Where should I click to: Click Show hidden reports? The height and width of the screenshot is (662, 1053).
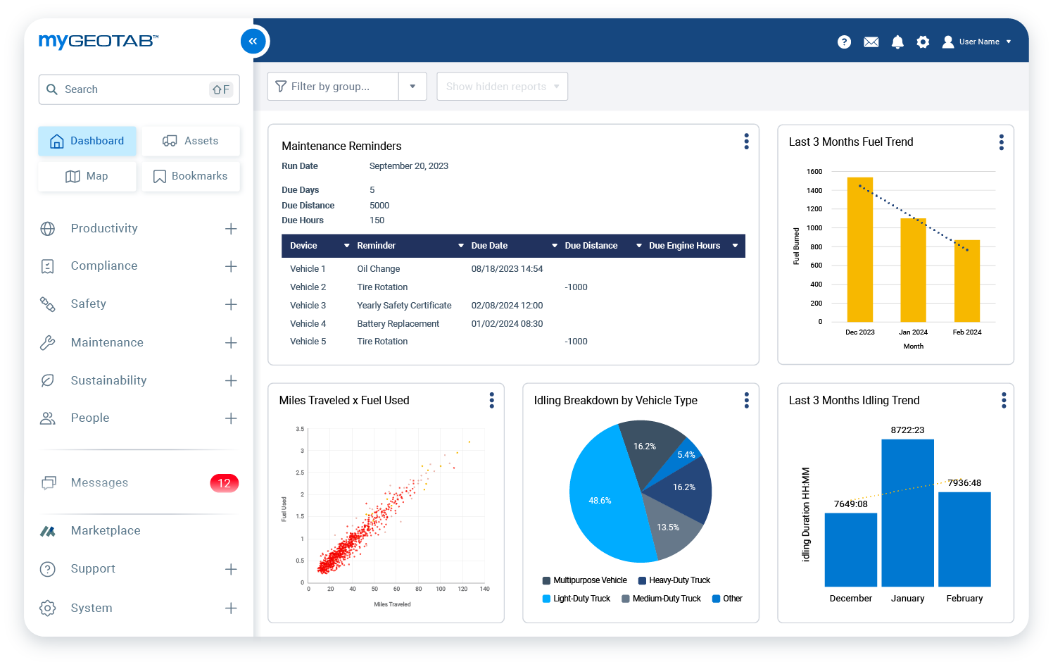point(497,86)
